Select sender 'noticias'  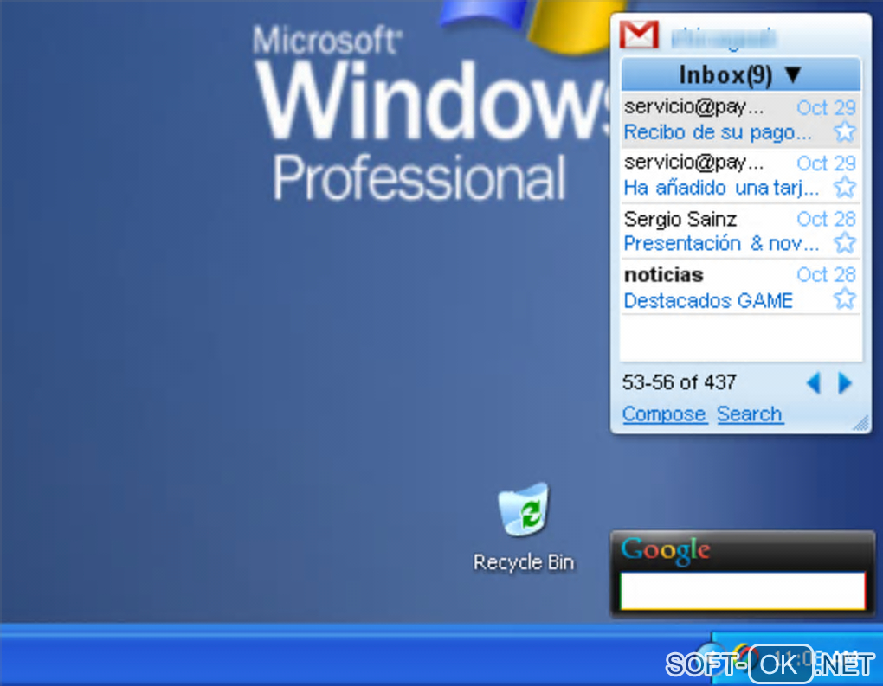tap(664, 274)
